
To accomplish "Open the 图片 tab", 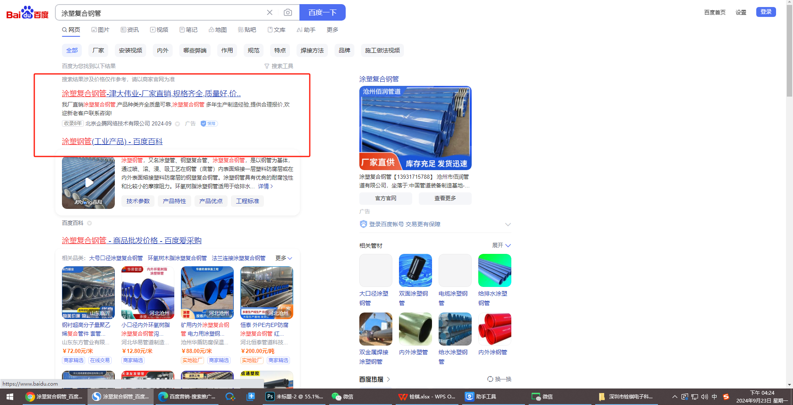I will pyautogui.click(x=100, y=30).
